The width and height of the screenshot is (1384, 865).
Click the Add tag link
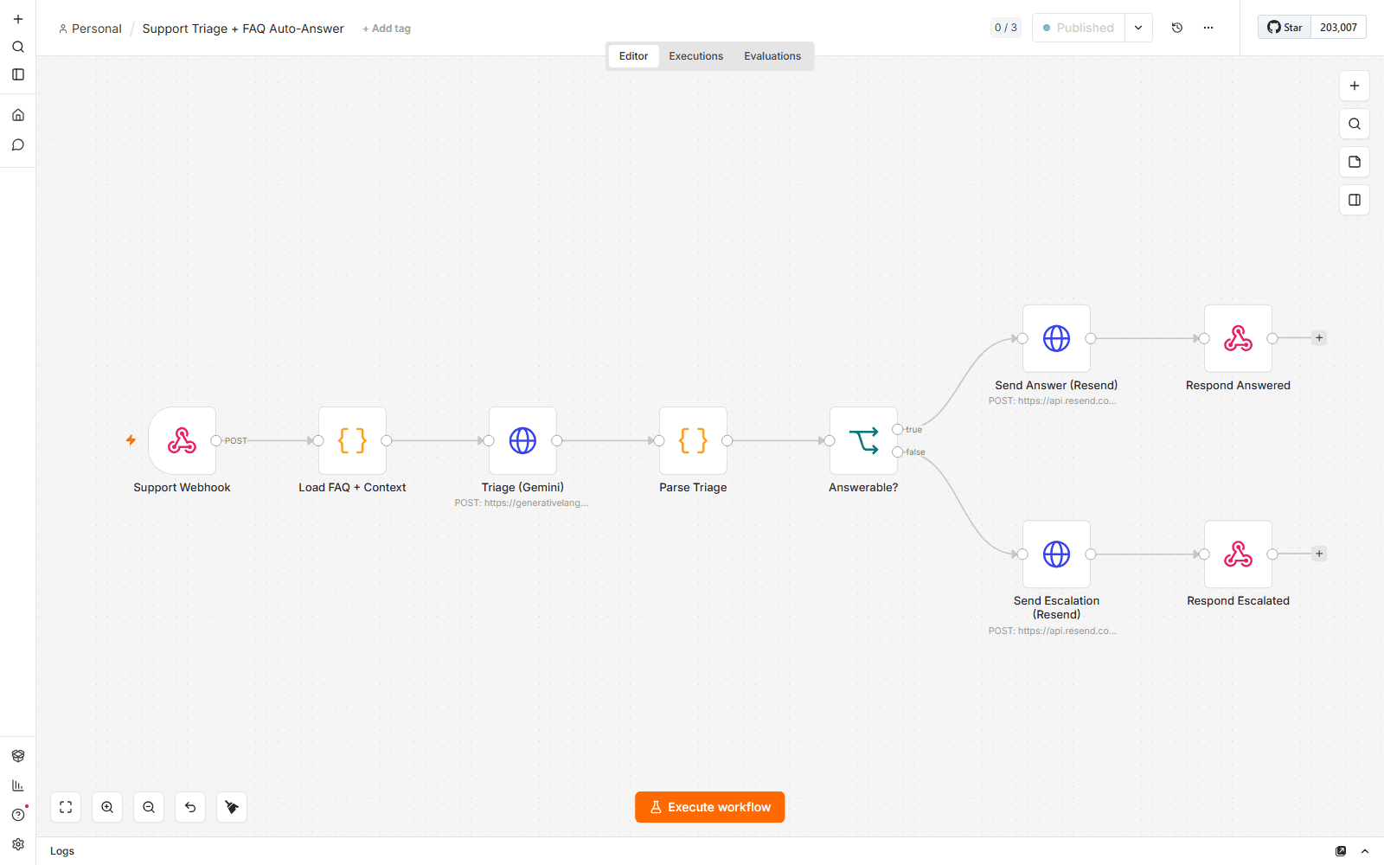point(387,29)
